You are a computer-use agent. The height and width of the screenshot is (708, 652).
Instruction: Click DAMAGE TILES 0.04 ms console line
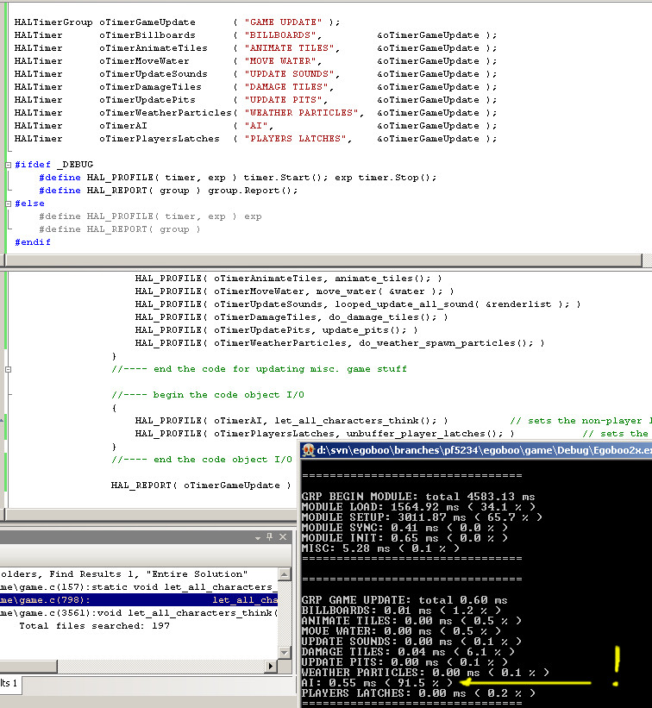click(x=408, y=652)
